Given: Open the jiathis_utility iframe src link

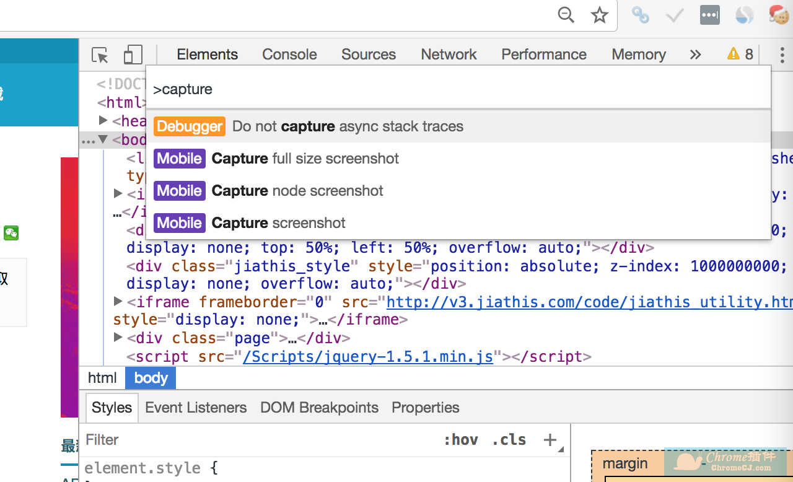Looking at the screenshot, I should click(x=589, y=302).
